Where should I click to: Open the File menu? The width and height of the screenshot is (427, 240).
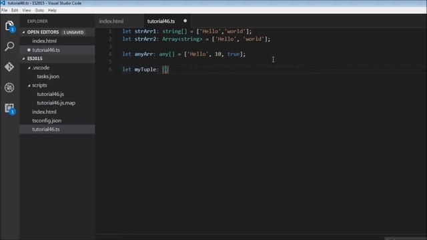pyautogui.click(x=5, y=11)
